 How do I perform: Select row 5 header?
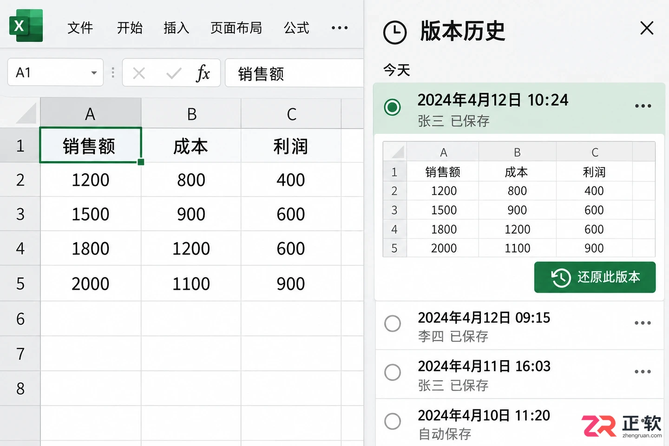pos(20,283)
